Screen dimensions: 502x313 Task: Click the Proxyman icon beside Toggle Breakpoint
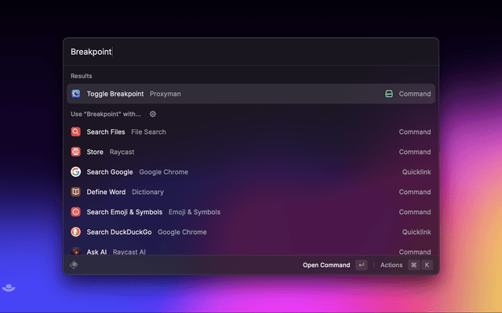pos(76,94)
